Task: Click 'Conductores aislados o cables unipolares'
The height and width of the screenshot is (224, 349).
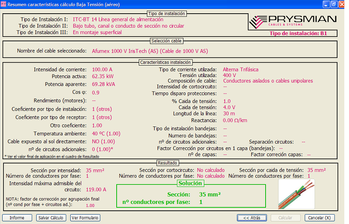Action: pos(268,81)
